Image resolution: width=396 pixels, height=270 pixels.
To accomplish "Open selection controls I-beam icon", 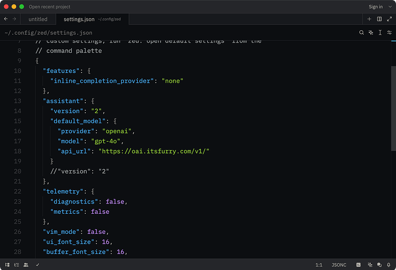I will (x=380, y=33).
